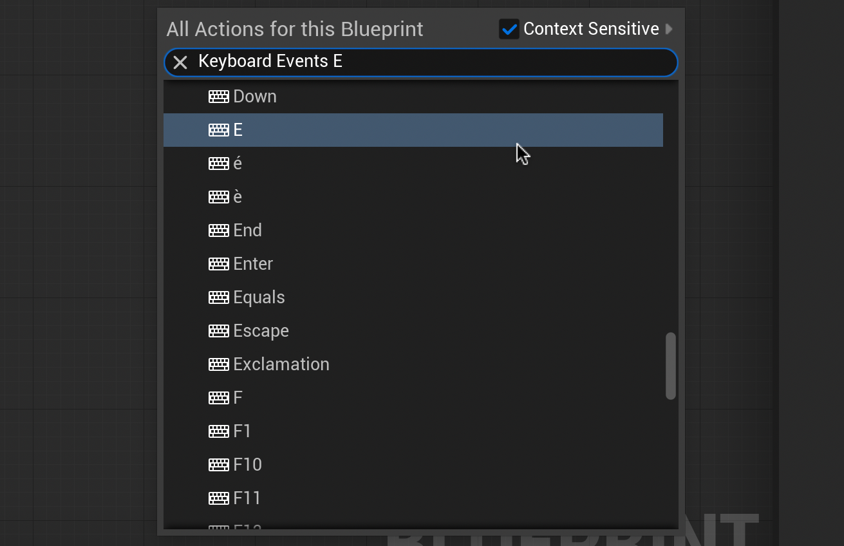
Task: Choose the è key event
Action: point(238,197)
